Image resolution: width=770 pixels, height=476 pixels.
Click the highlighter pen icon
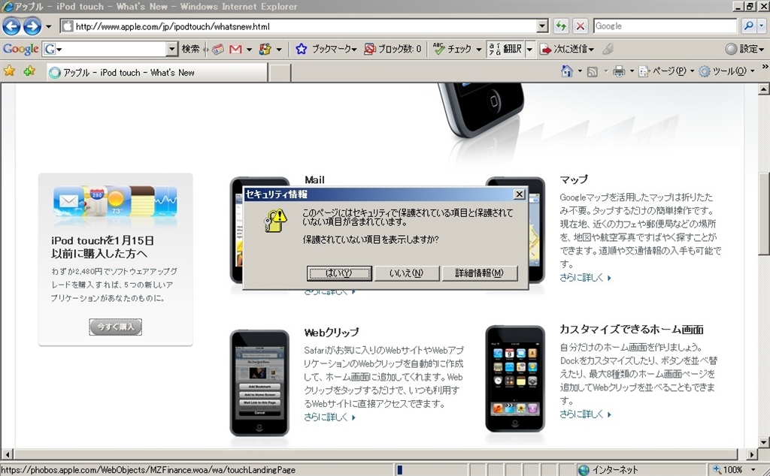click(608, 49)
